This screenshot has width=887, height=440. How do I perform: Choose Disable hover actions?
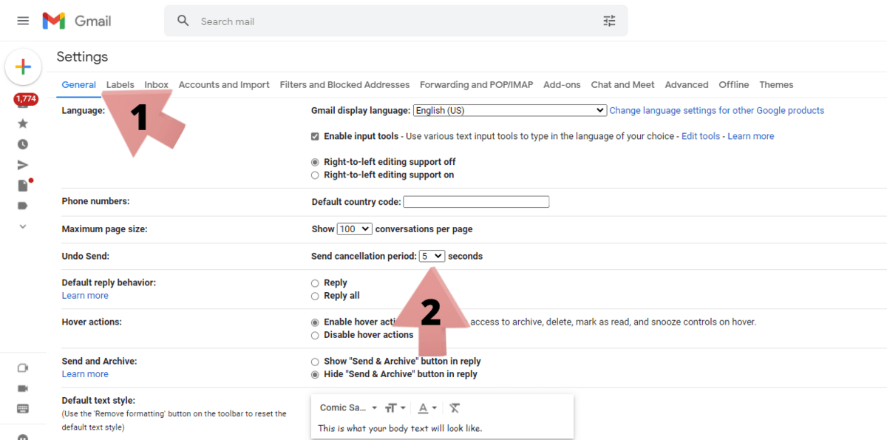pos(315,334)
